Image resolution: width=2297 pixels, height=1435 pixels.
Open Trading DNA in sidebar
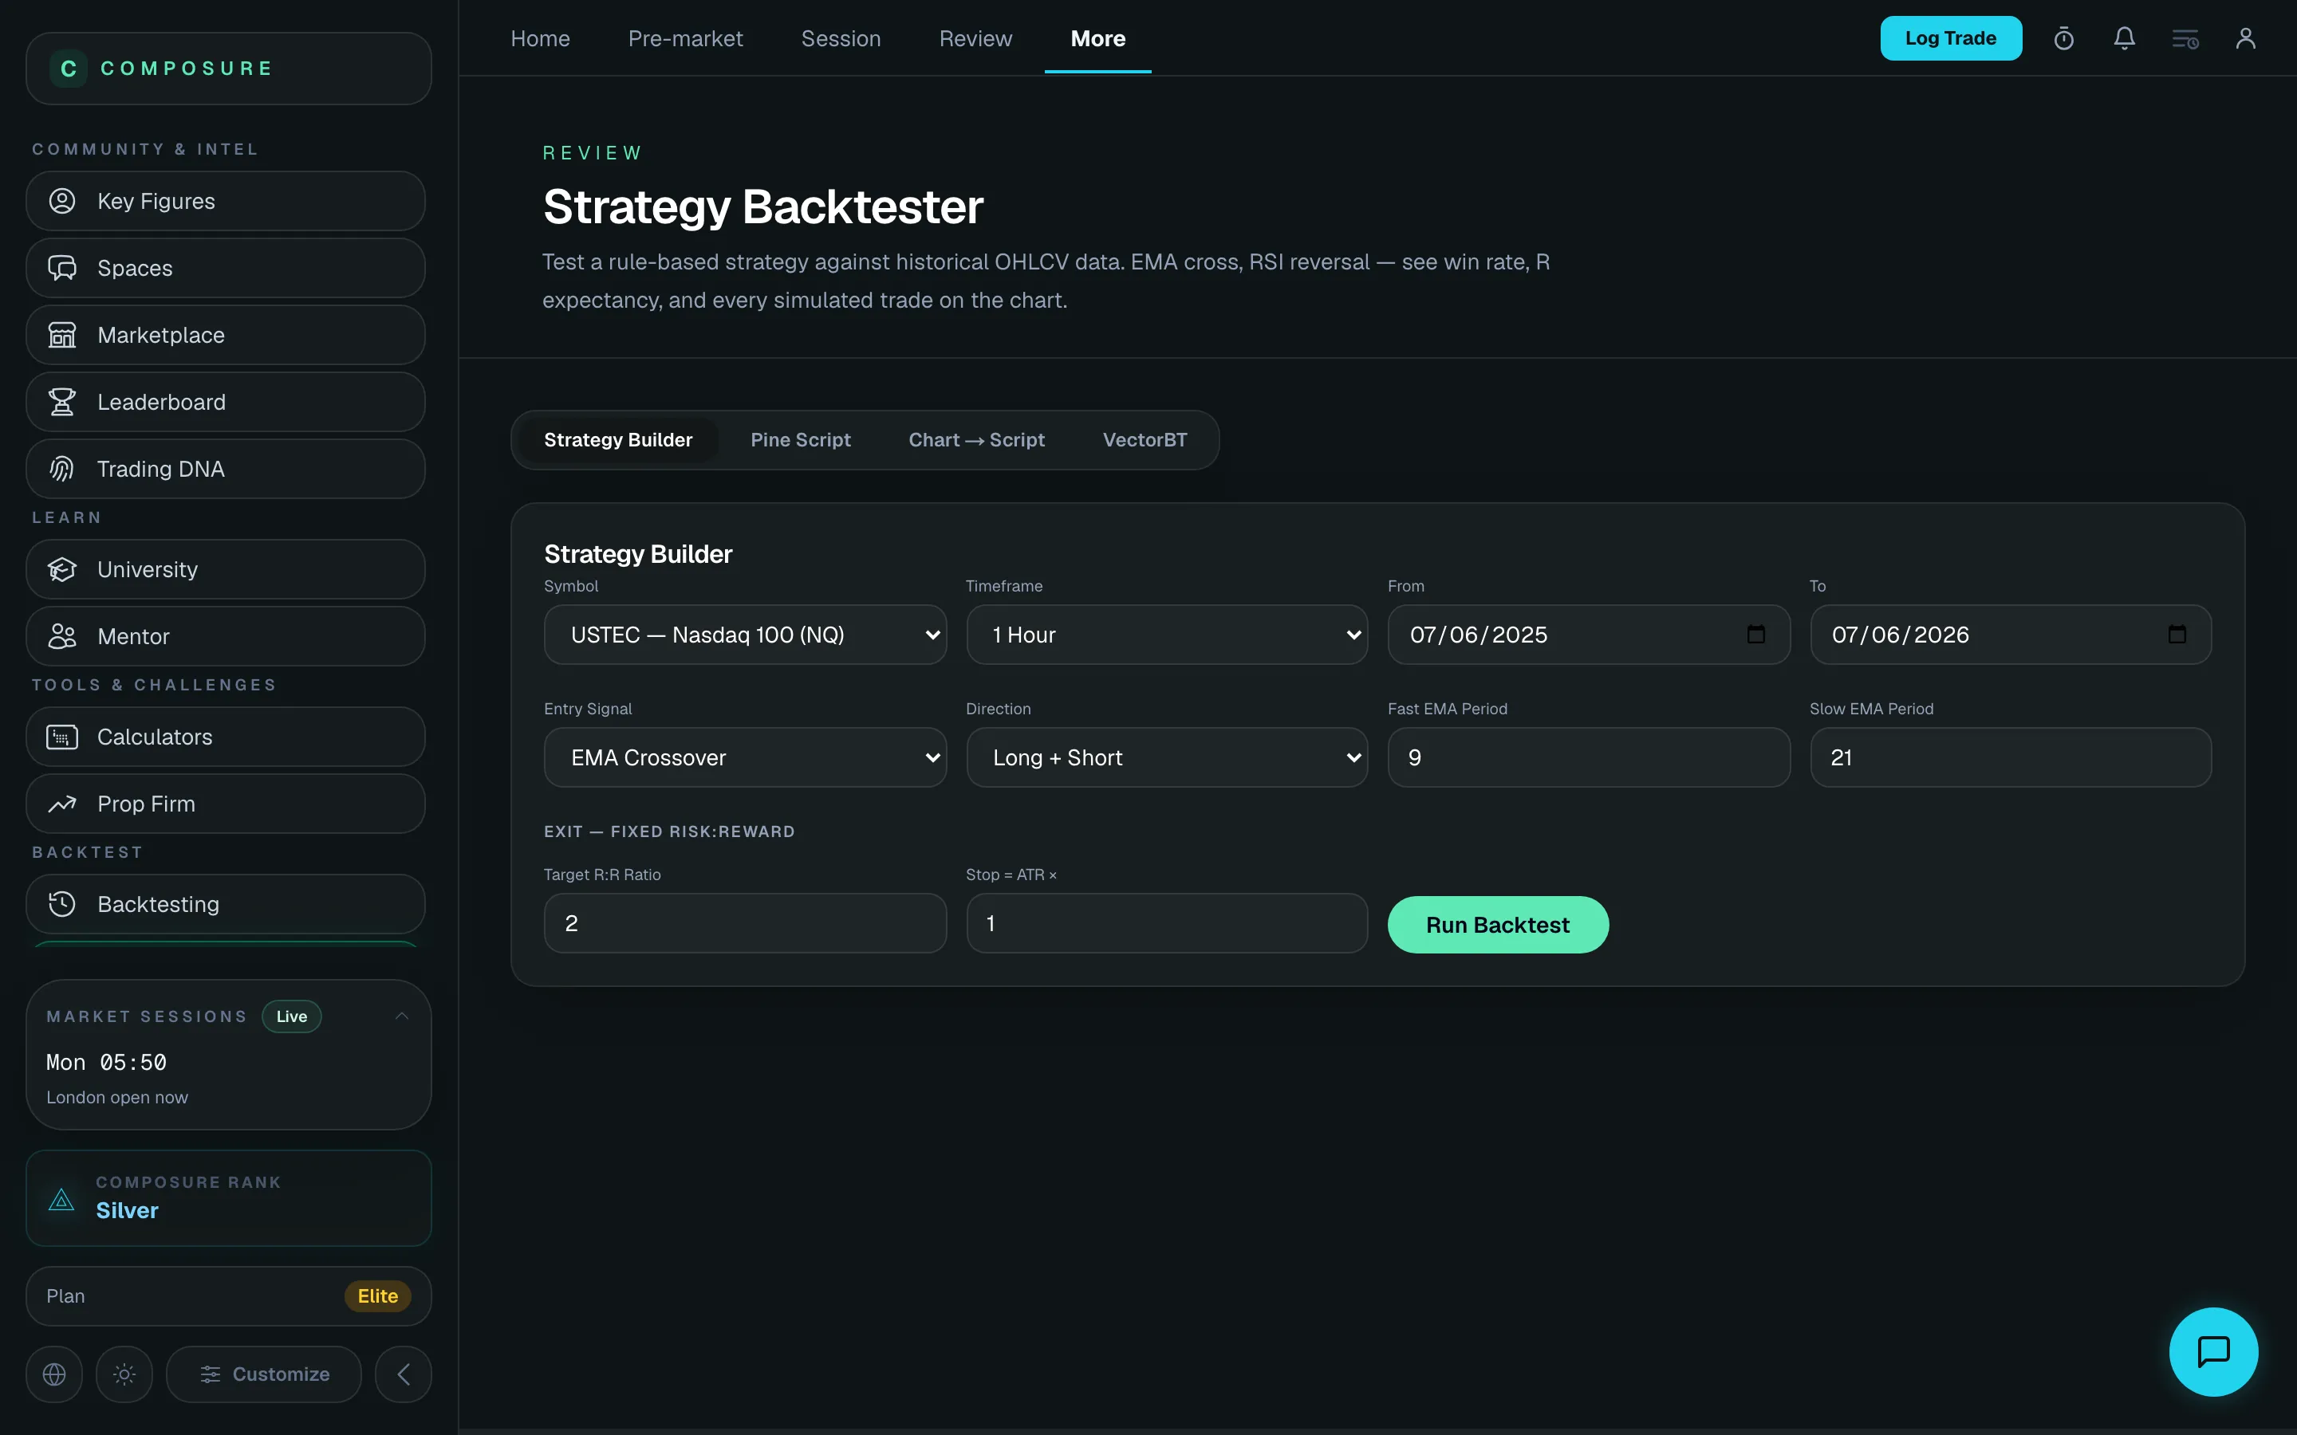[x=225, y=469]
